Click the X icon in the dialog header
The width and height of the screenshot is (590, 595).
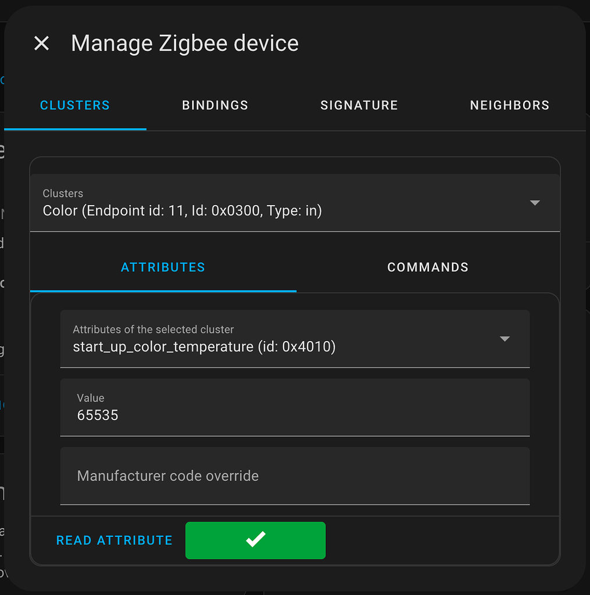(41, 43)
